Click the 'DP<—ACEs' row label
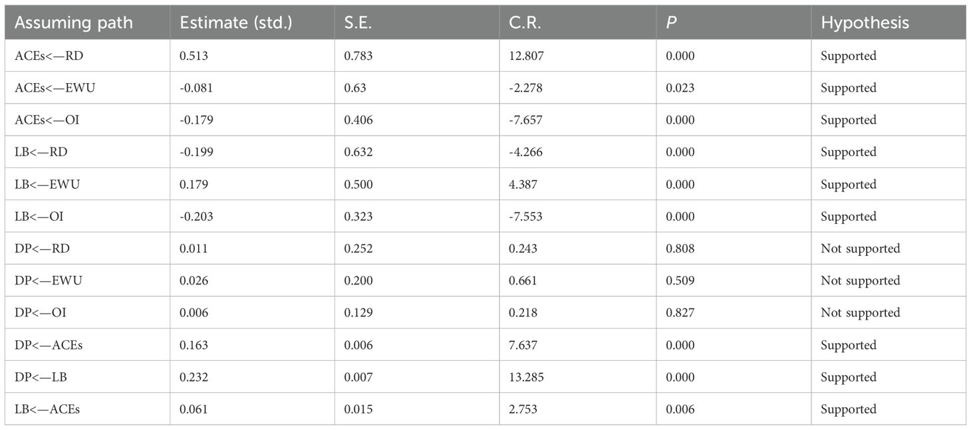Image resolution: width=971 pixels, height=430 pixels. click(x=45, y=345)
